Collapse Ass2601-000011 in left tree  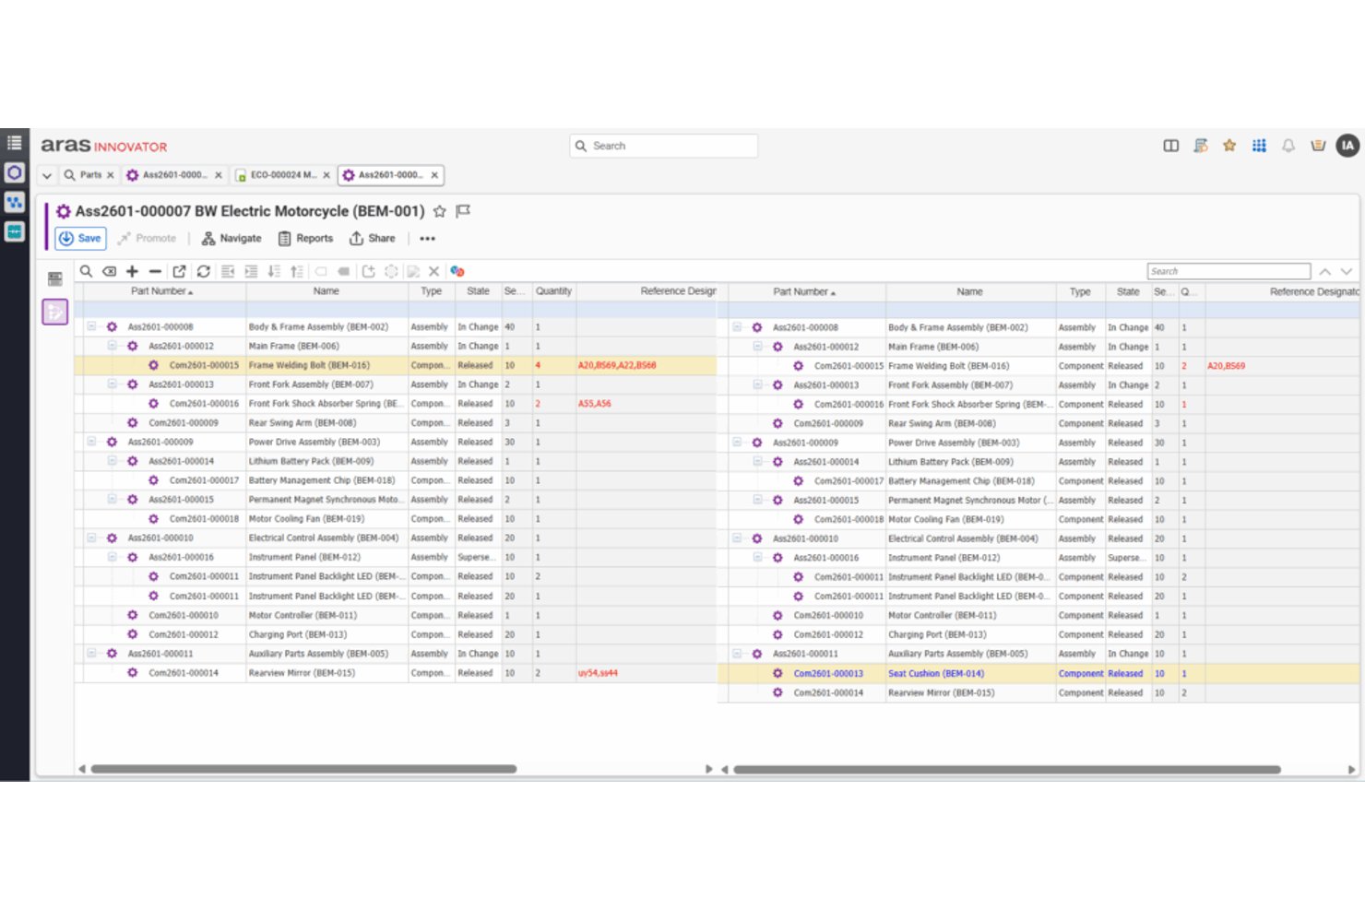click(91, 654)
